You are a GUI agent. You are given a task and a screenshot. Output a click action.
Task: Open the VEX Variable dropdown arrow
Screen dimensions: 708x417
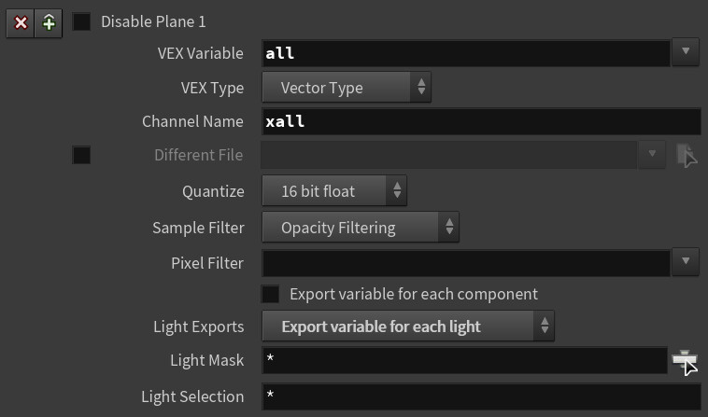click(686, 52)
